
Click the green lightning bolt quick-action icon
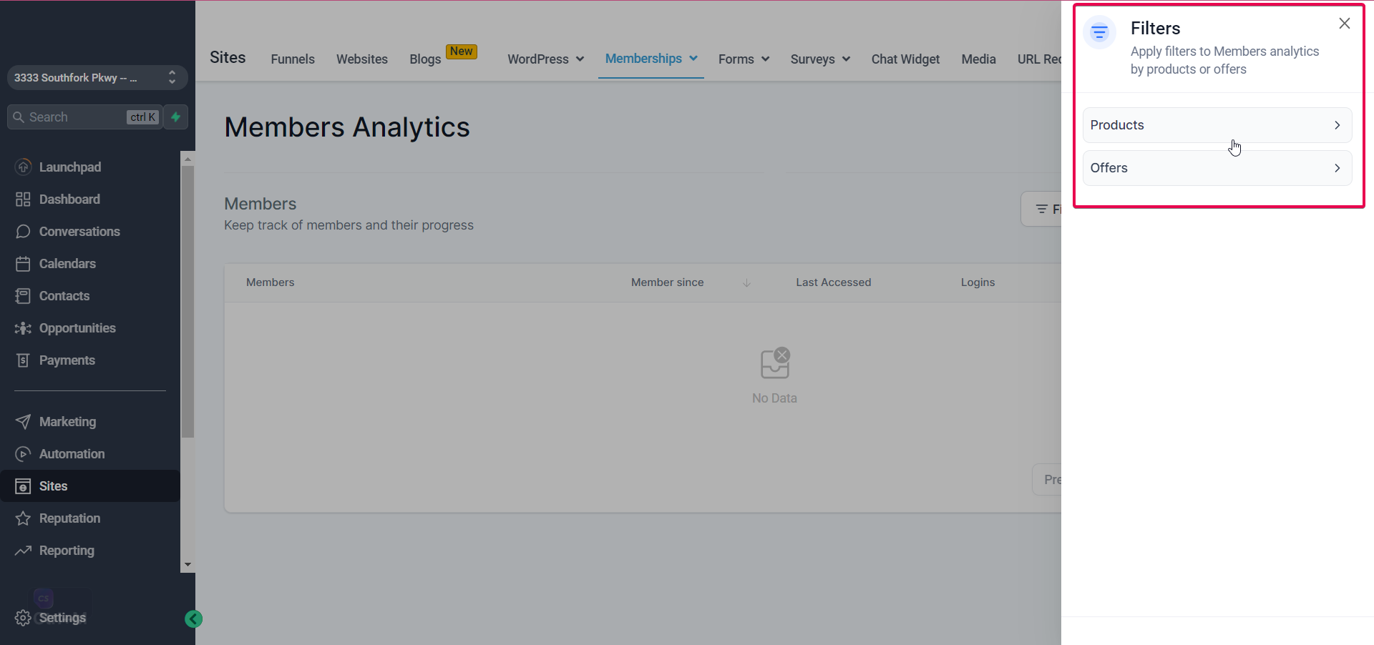click(x=175, y=117)
